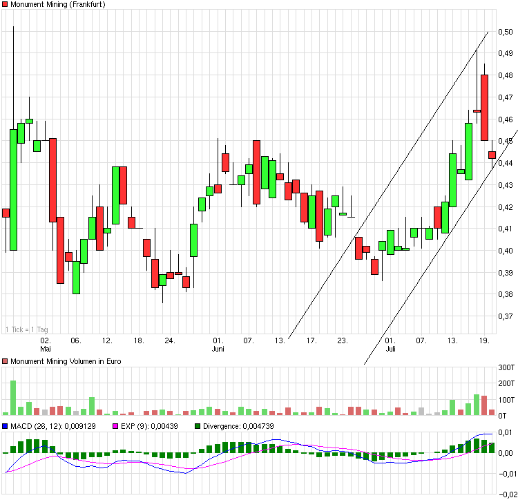Click the 0,43 price axis label
Viewport: 518px width, 500px height.
coord(506,185)
